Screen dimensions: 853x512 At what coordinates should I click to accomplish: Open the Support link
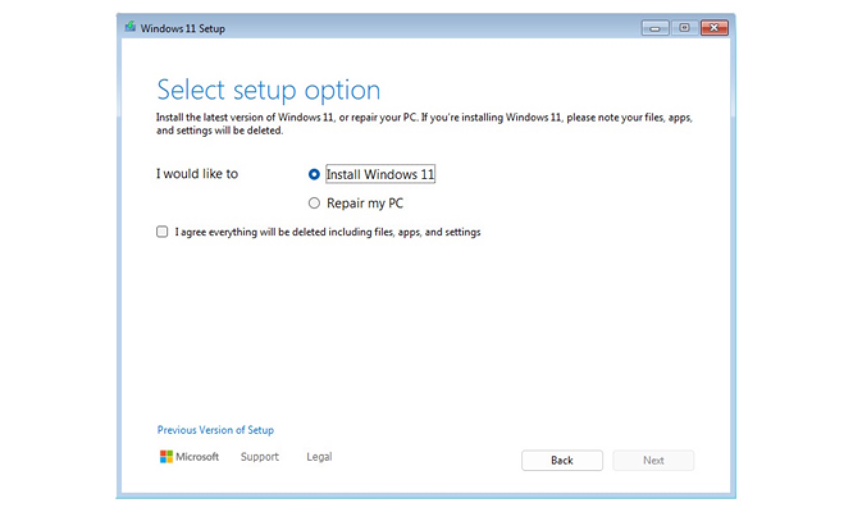tap(259, 457)
